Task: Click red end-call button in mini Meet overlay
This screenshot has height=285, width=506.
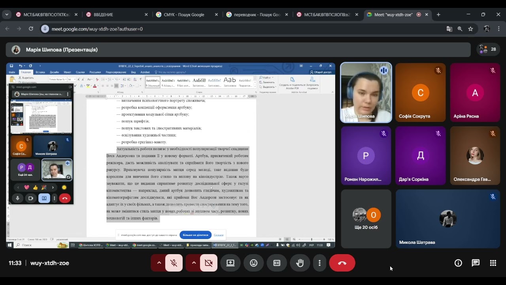Action: tap(65, 198)
